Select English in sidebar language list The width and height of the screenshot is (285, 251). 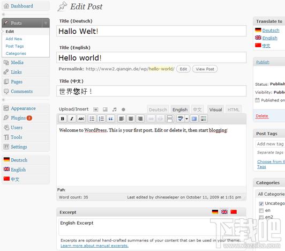tap(18, 169)
